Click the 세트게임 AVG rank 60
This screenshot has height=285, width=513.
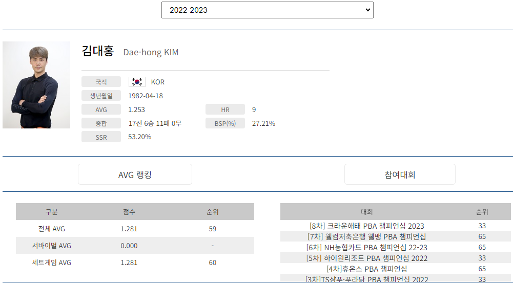212,262
